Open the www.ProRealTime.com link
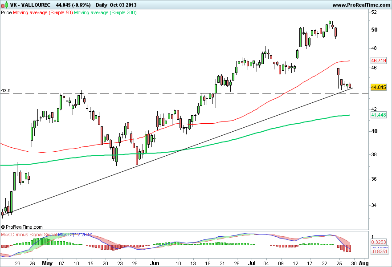The width and height of the screenshot is (392, 267). click(362, 5)
